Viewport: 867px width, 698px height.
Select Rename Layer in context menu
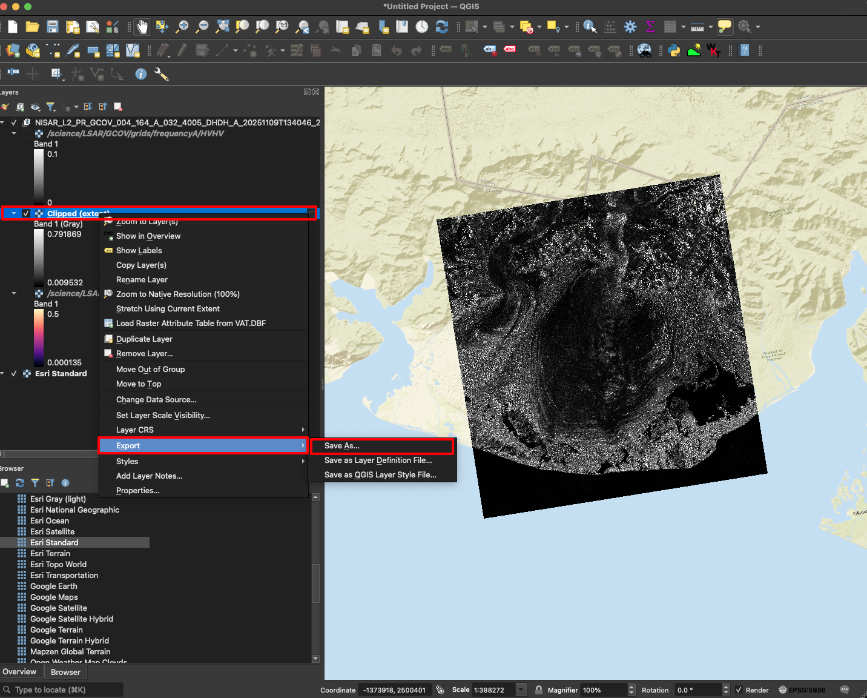142,279
